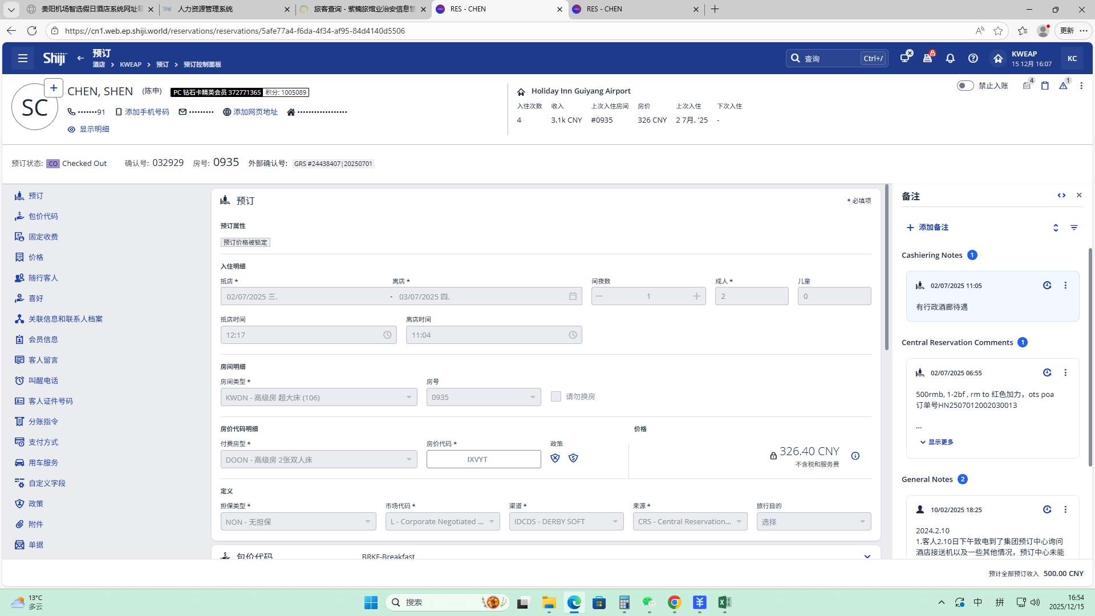Click the filter icon in the notes panel
This screenshot has width=1095, height=616.
click(1074, 228)
